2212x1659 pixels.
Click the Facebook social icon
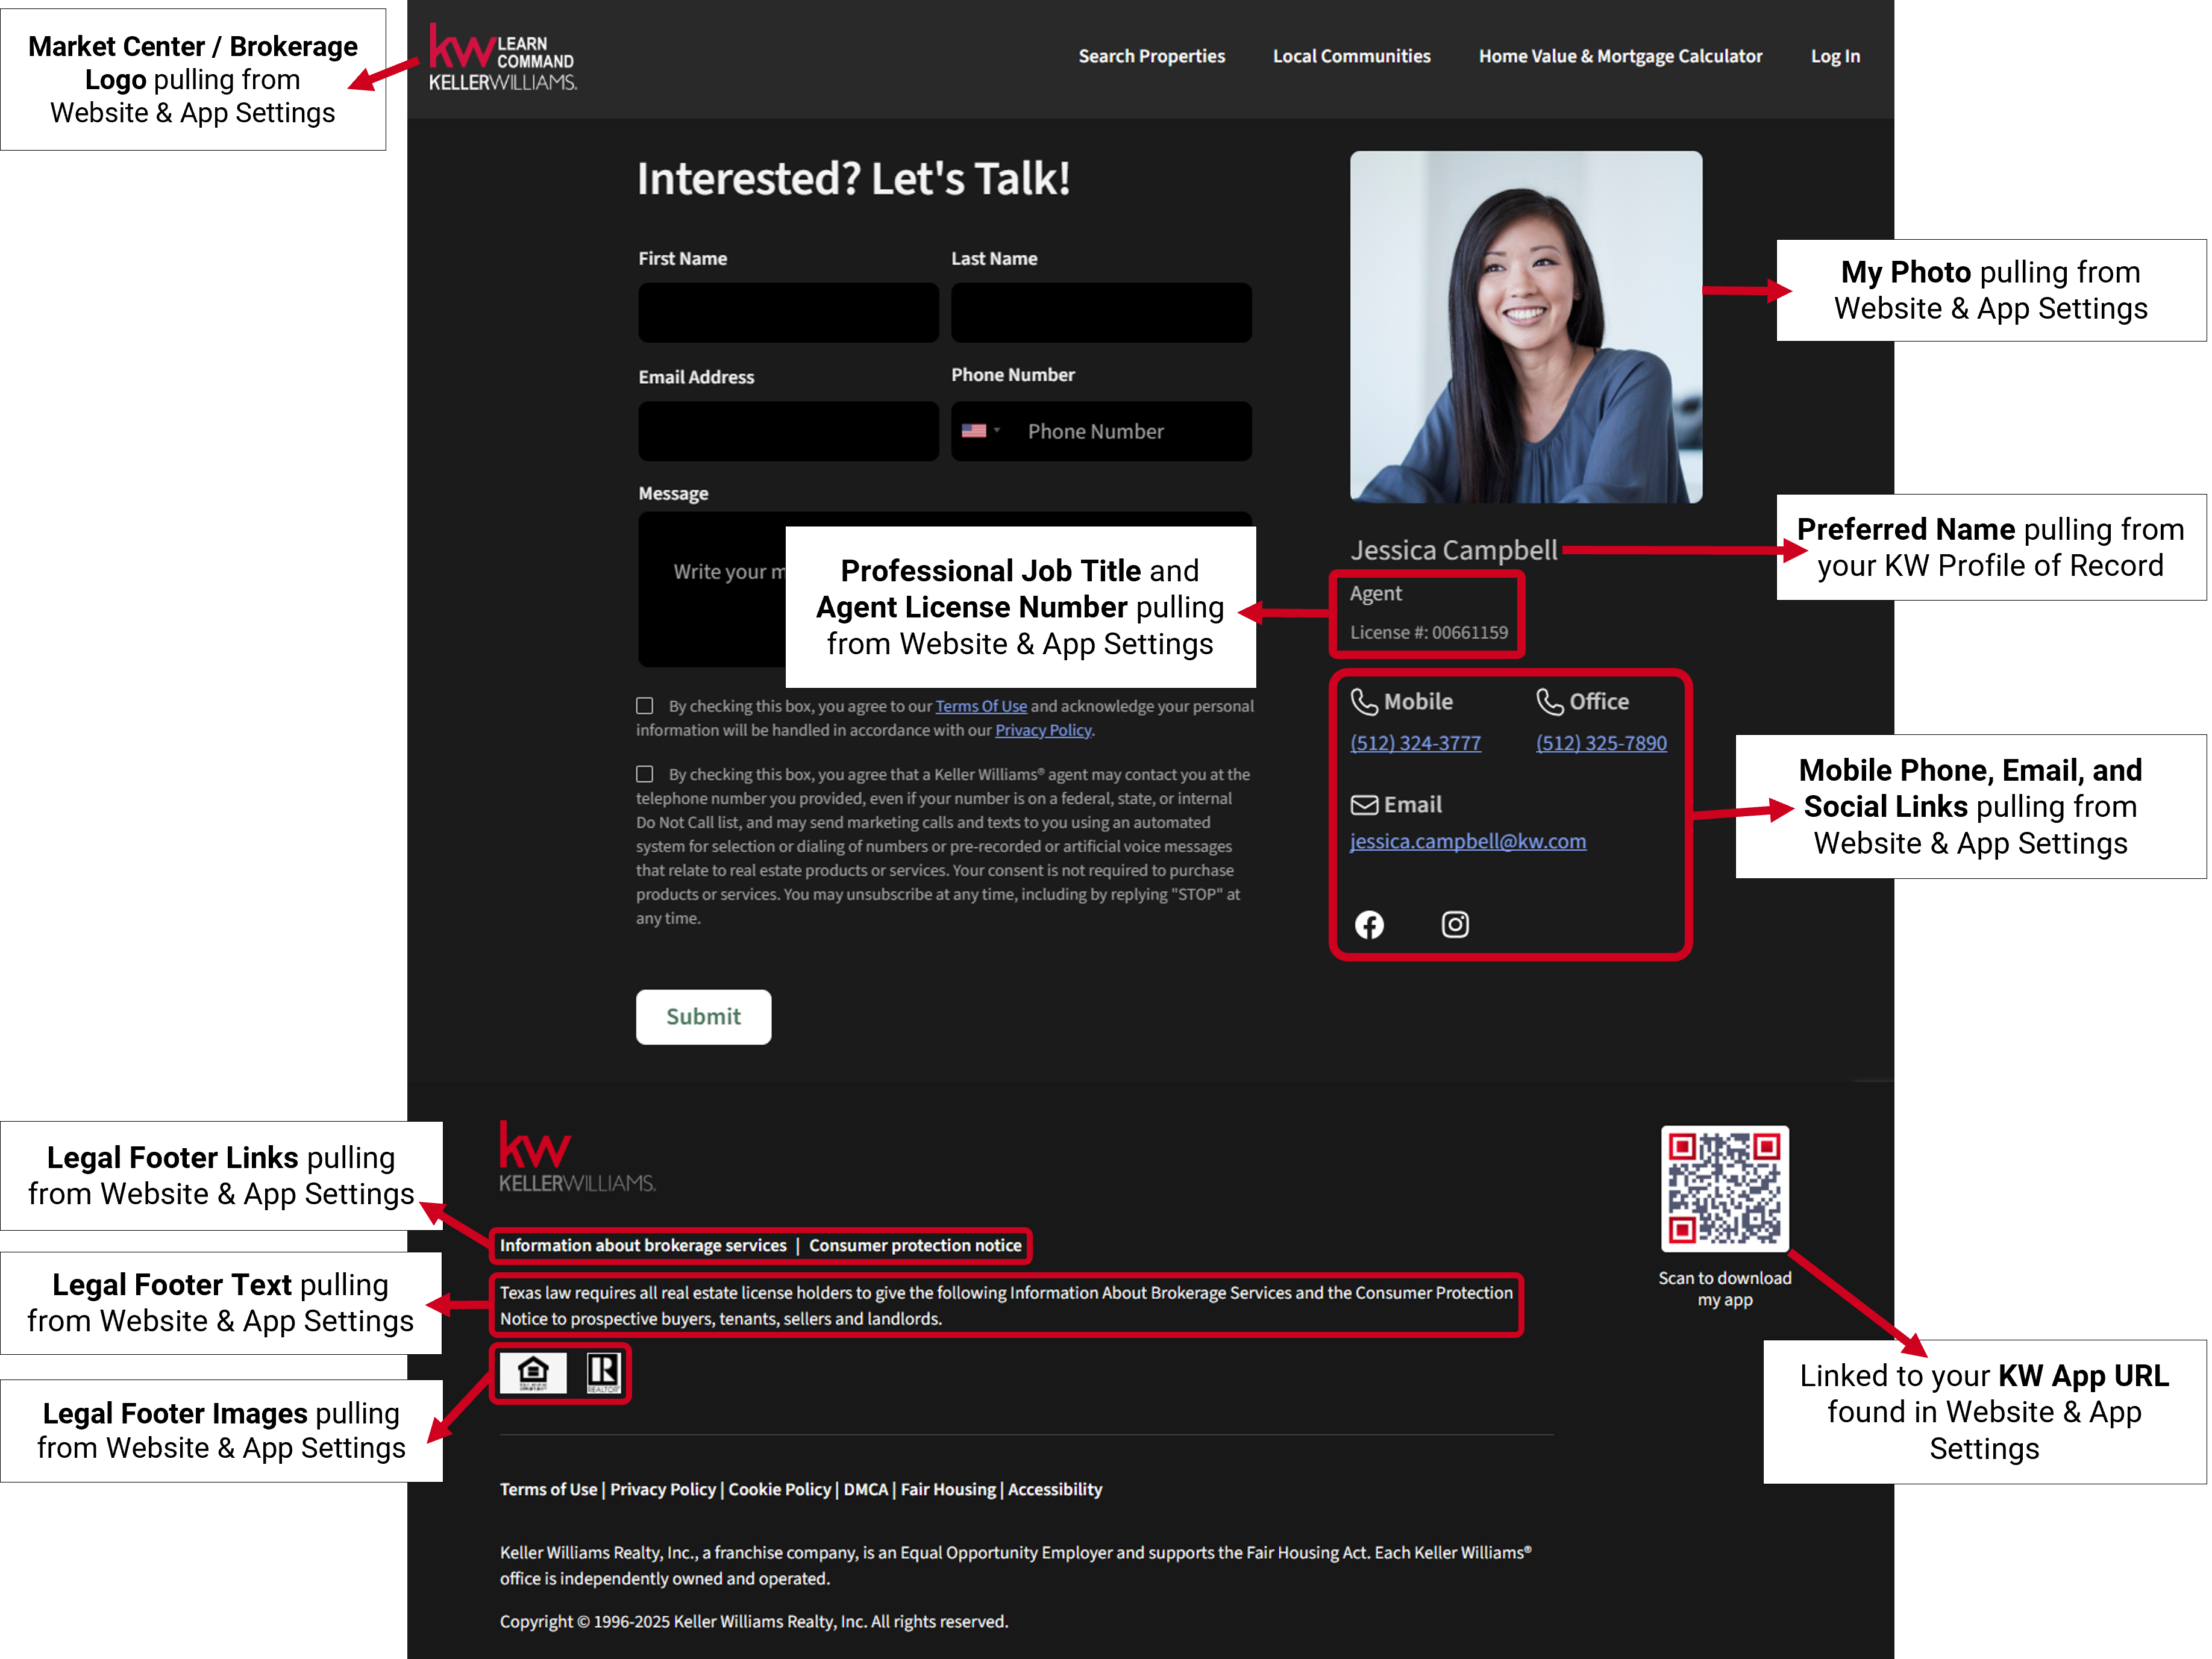(1369, 924)
